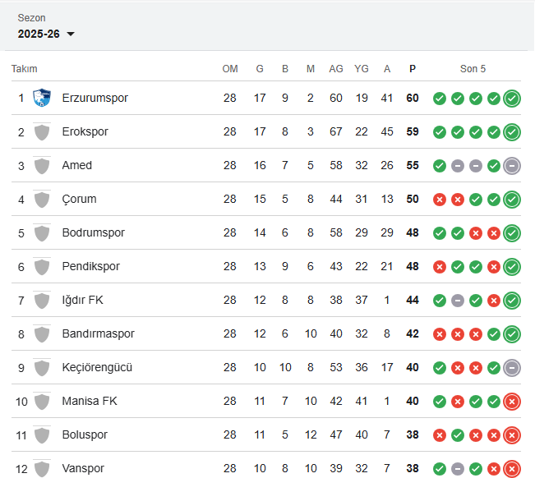
Task: Open the Bandırmaspor team link
Action: pos(98,334)
